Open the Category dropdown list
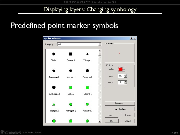Screen dimensions: 180x135 click(x=100, y=44)
